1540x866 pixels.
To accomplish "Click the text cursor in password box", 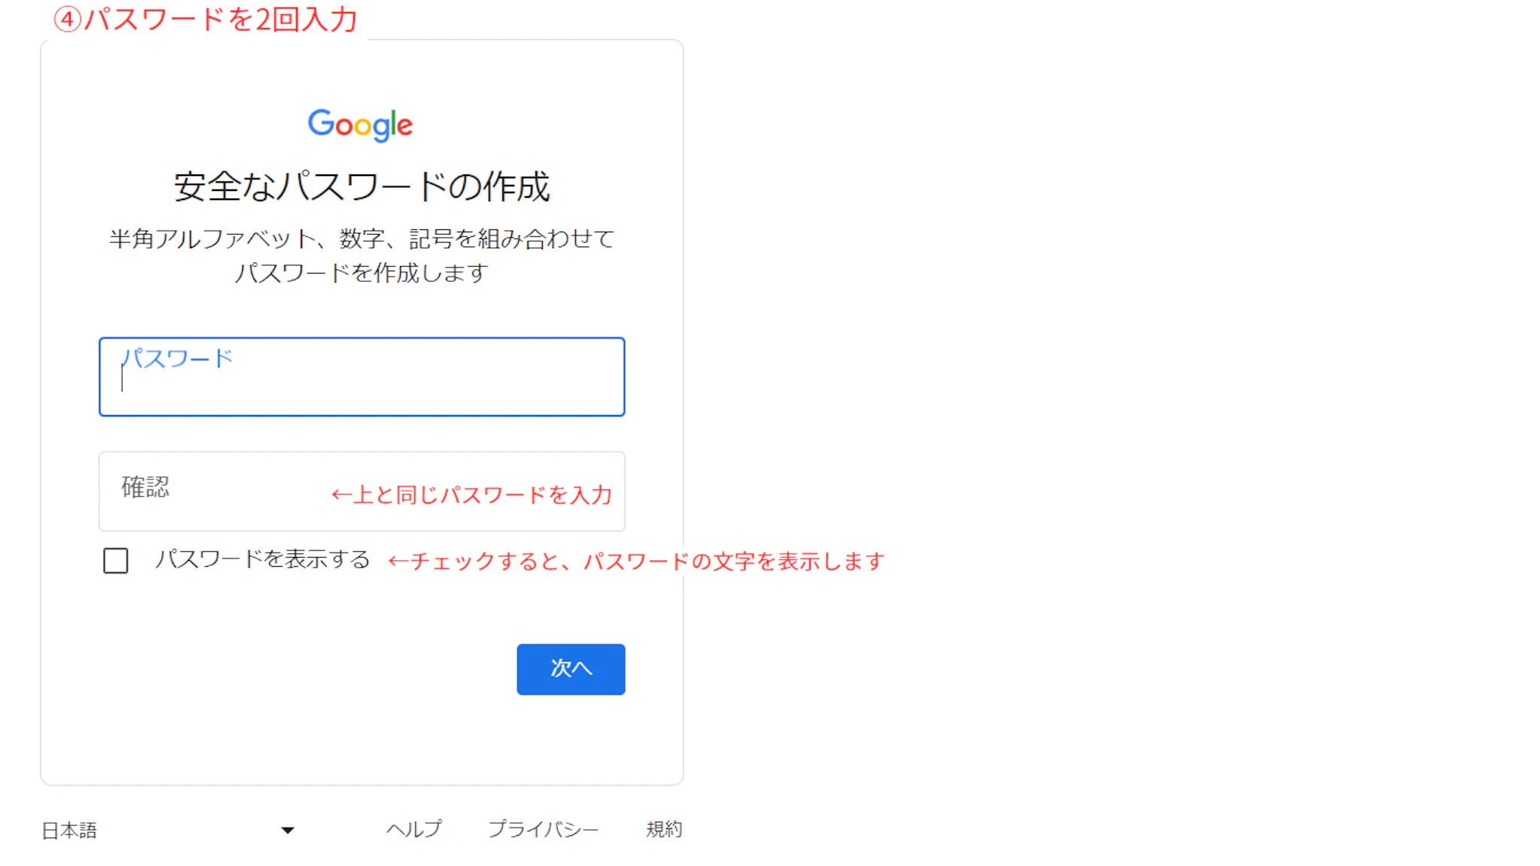I will [123, 380].
